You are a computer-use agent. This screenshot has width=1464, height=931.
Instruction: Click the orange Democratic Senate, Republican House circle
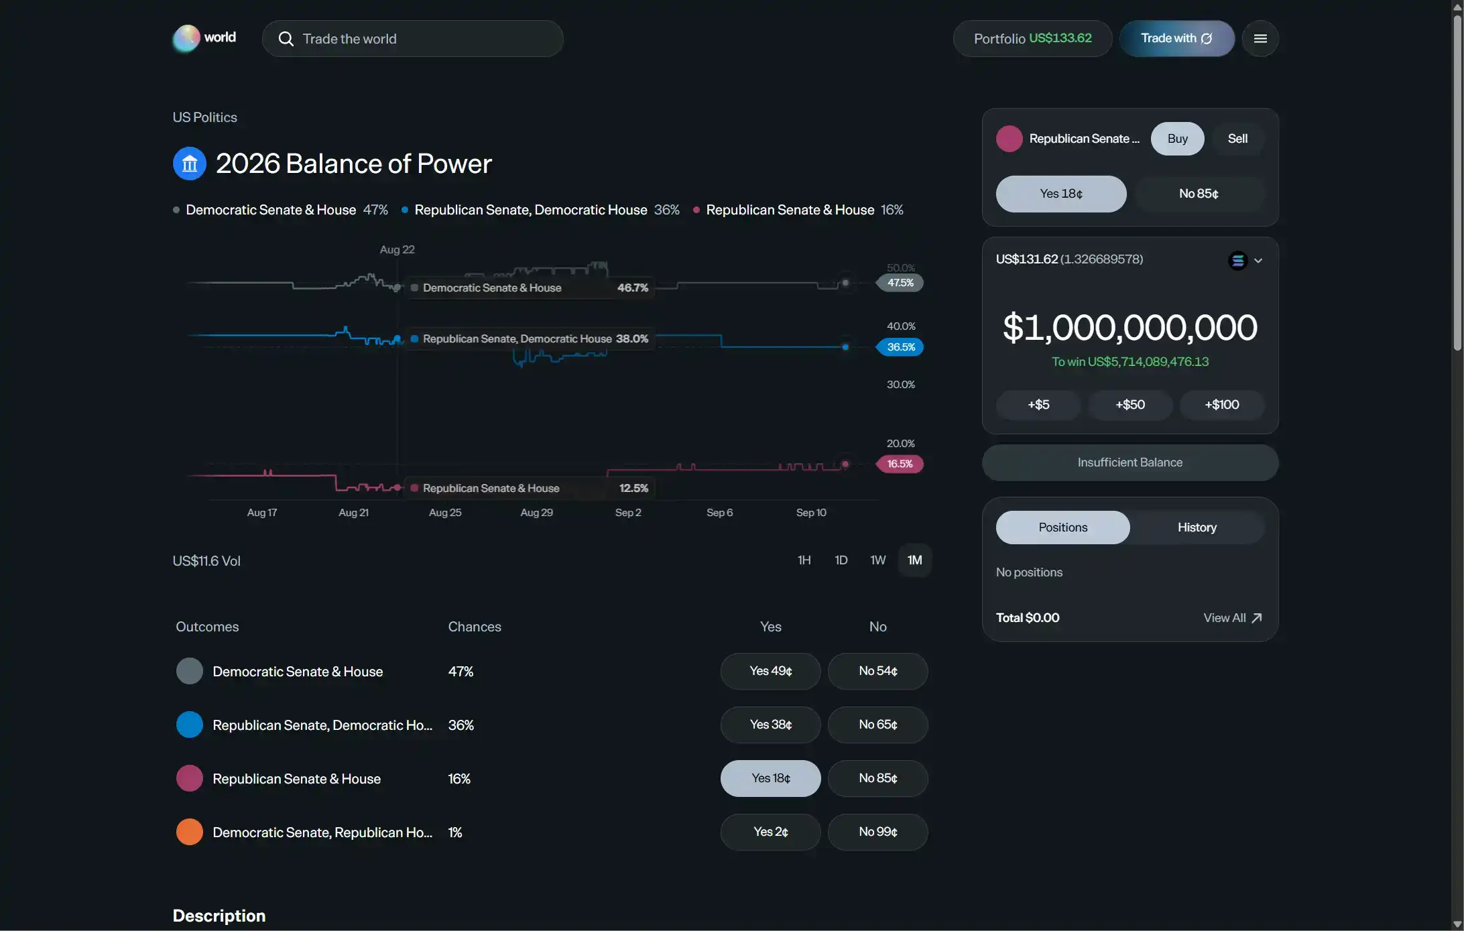[x=190, y=832]
